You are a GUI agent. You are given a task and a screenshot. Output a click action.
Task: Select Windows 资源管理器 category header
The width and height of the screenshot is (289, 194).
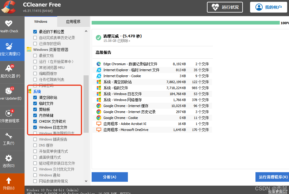pyautogui.click(x=51, y=49)
